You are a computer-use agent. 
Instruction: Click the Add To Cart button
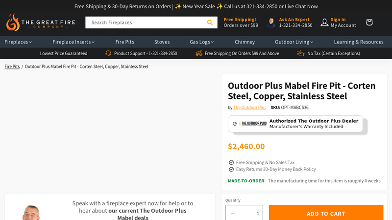coord(326,213)
